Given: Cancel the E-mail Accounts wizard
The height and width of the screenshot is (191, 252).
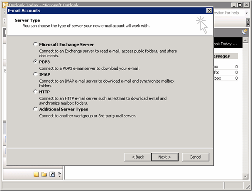Looking at the screenshot, I should tap(196, 157).
